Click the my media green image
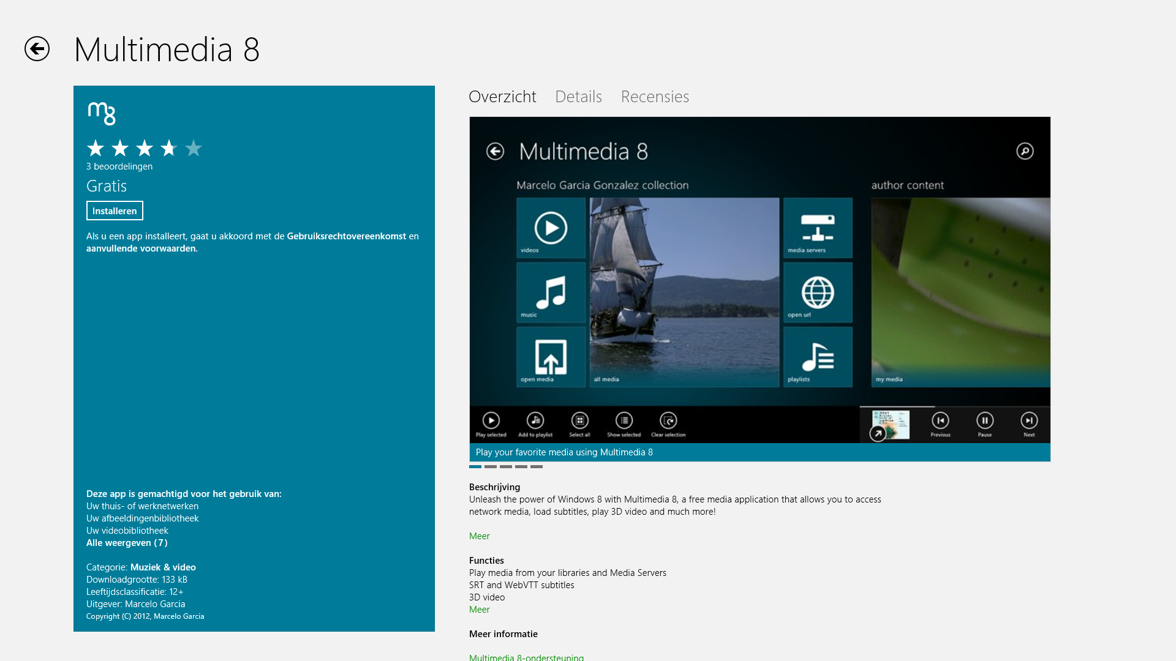 click(960, 292)
